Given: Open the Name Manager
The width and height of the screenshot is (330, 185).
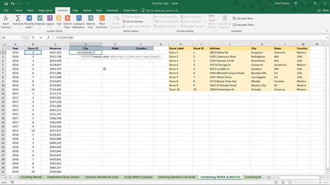Looking at the screenshot, I should click(x=115, y=22).
